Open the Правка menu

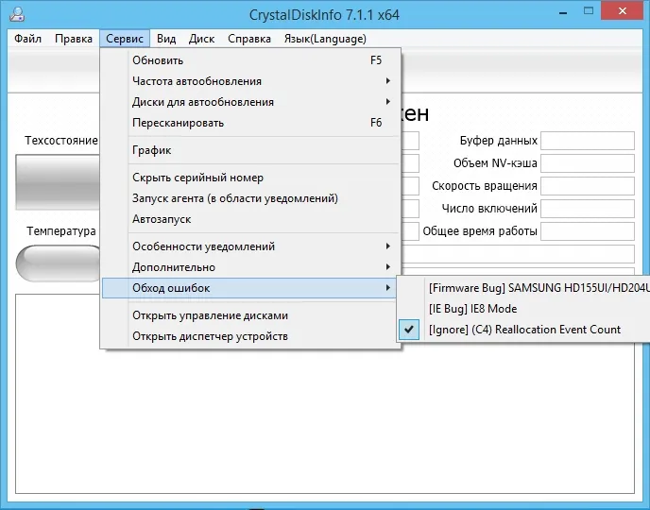click(74, 39)
